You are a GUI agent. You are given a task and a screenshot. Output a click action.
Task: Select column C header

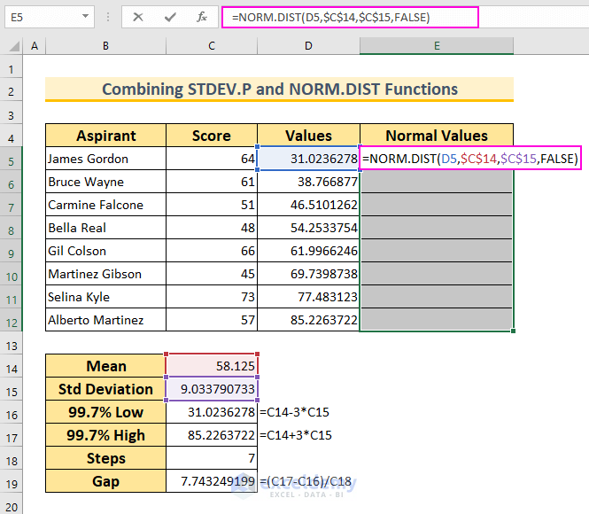pyautogui.click(x=212, y=47)
